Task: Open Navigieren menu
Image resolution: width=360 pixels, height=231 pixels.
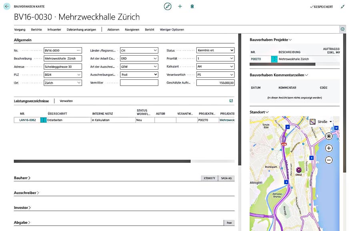Action: coord(132,30)
